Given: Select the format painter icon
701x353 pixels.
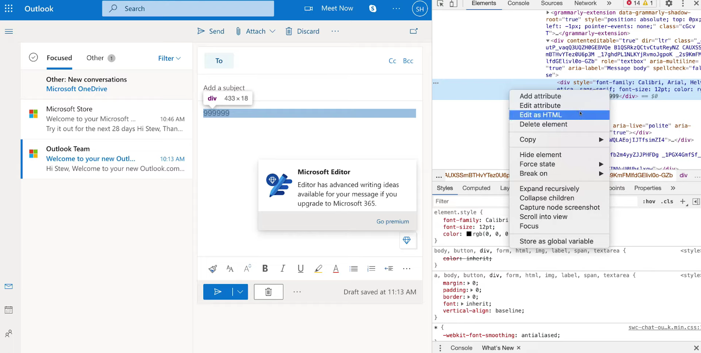Looking at the screenshot, I should pyautogui.click(x=212, y=269).
